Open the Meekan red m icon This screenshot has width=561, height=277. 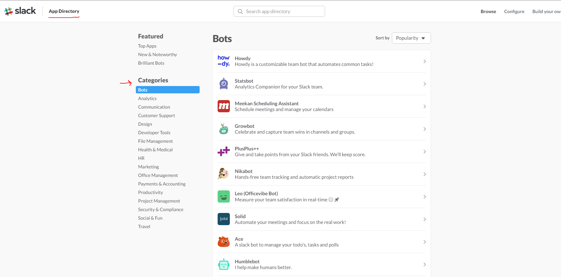pos(224,106)
